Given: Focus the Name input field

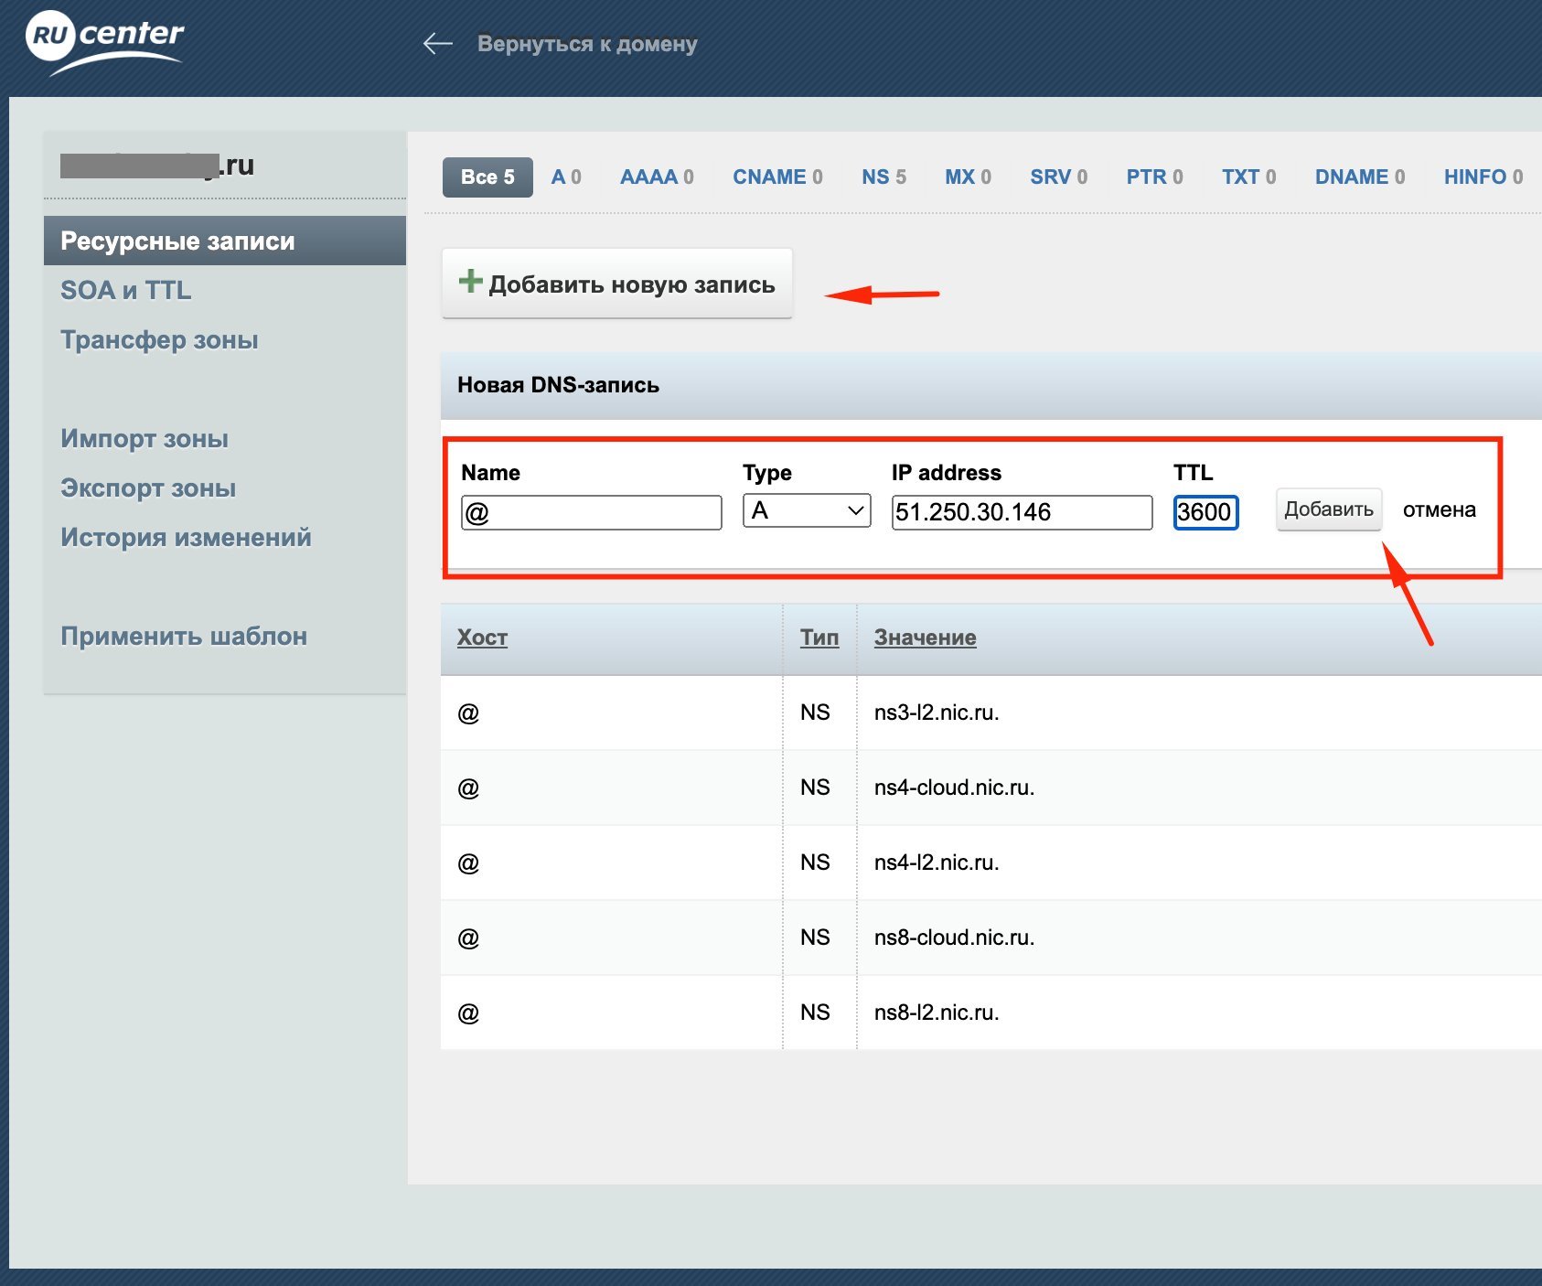Looking at the screenshot, I should 592,512.
